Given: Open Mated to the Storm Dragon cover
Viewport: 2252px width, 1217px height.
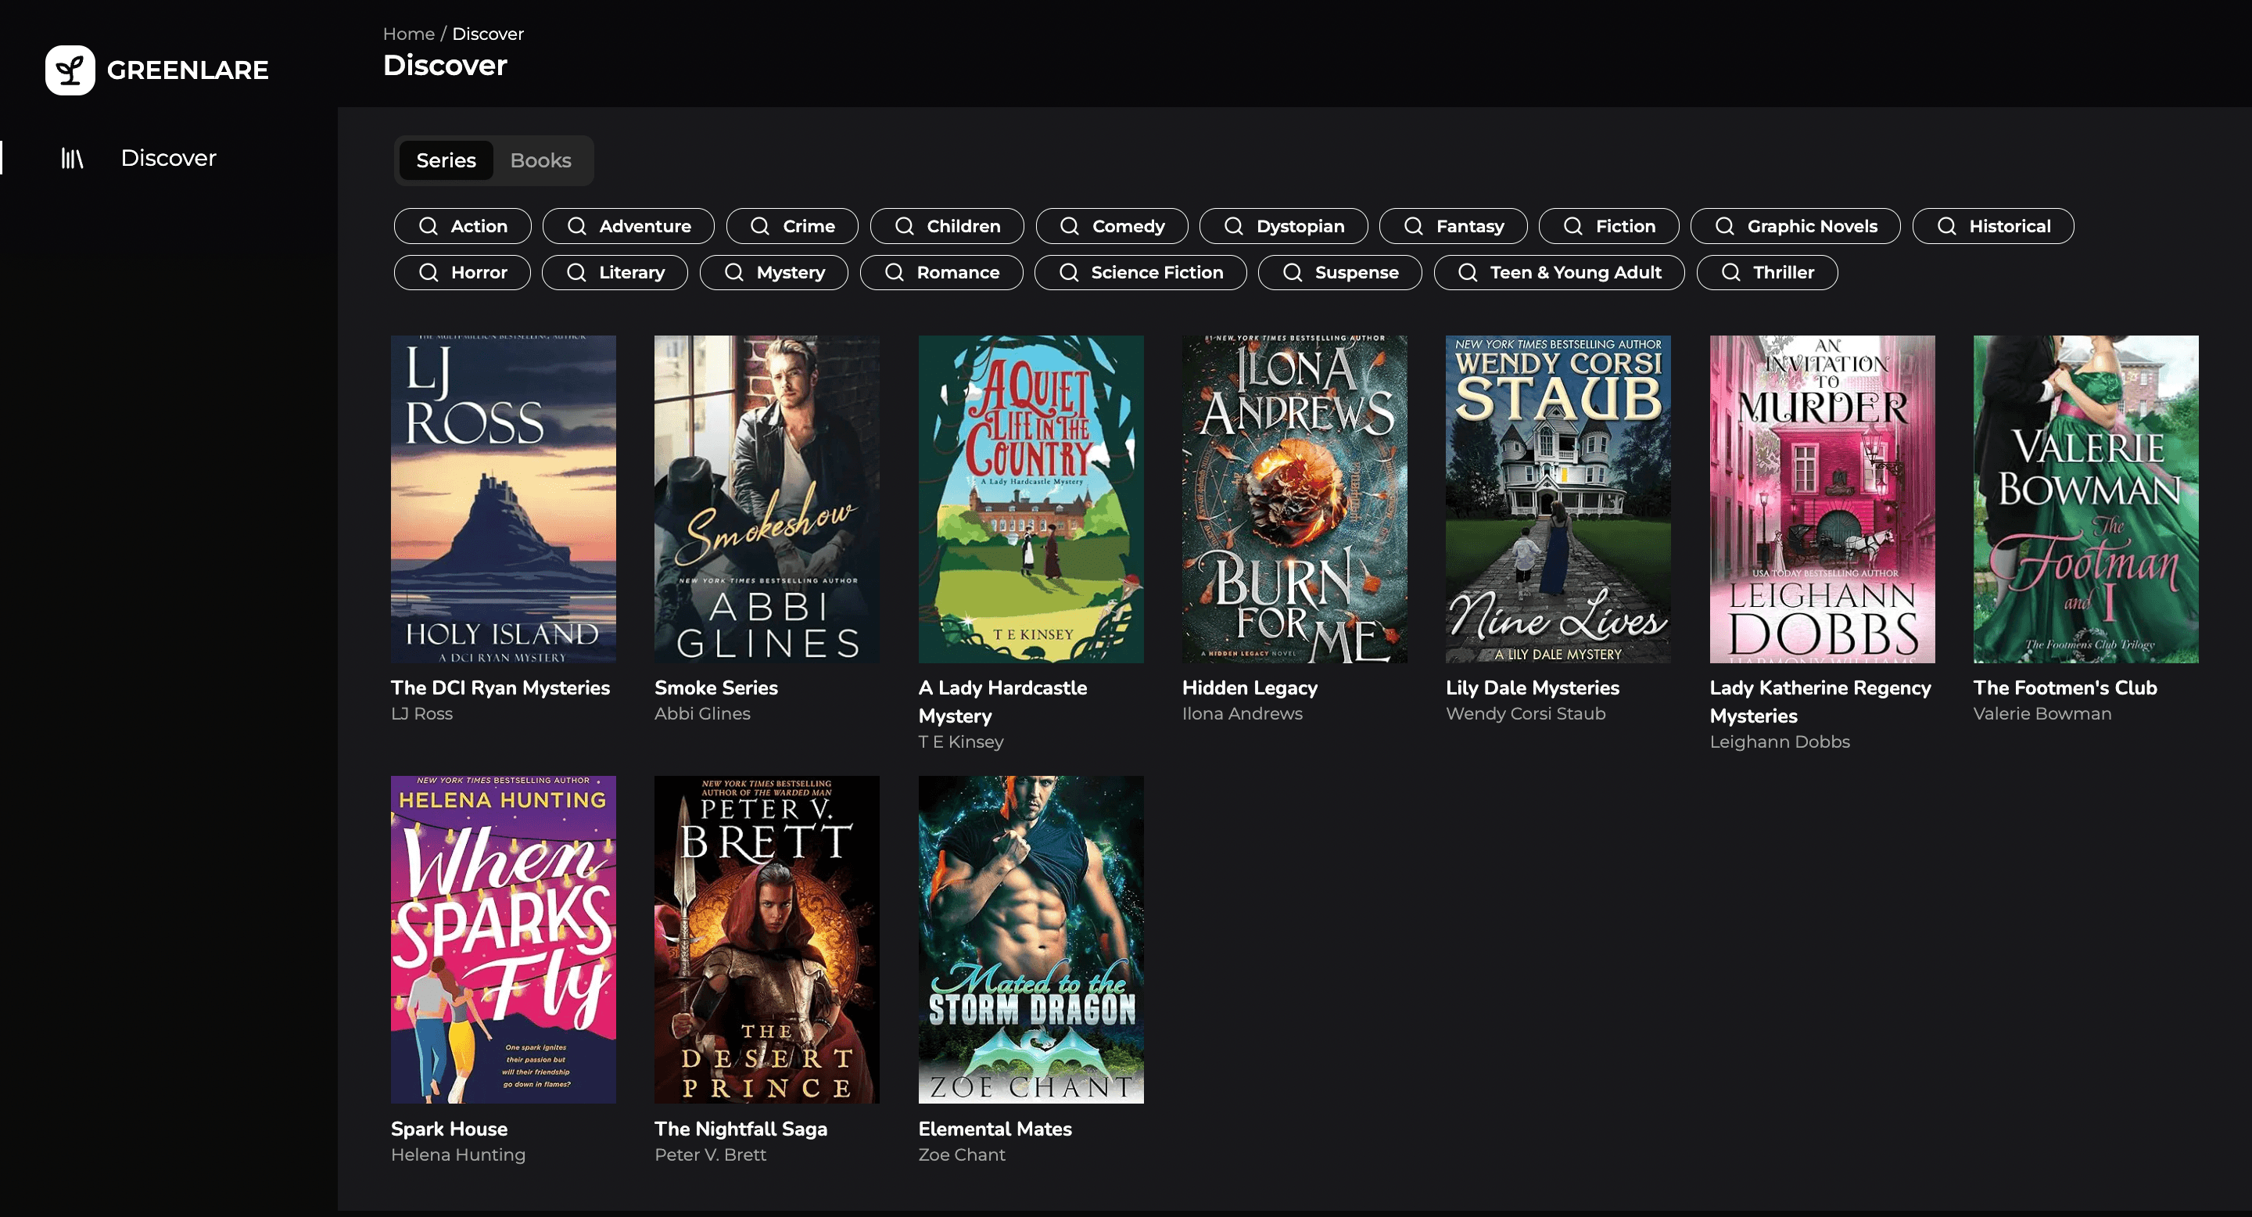Looking at the screenshot, I should click(1031, 940).
